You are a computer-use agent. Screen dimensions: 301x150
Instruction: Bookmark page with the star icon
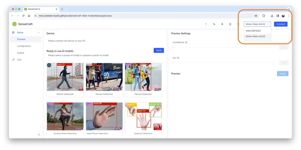tap(256, 16)
